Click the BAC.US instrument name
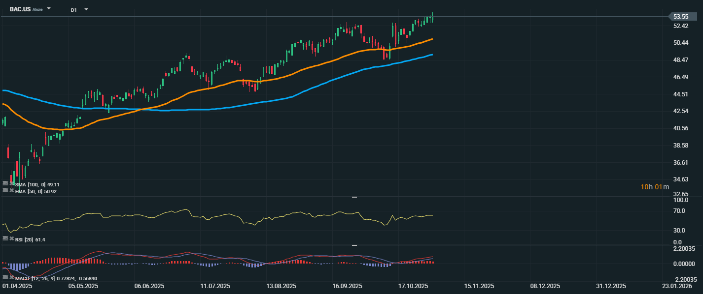The width and height of the screenshot is (703, 294). click(x=20, y=9)
